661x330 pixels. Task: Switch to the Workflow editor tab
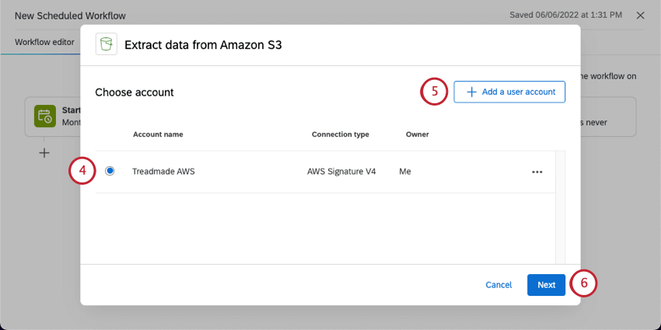pos(44,42)
